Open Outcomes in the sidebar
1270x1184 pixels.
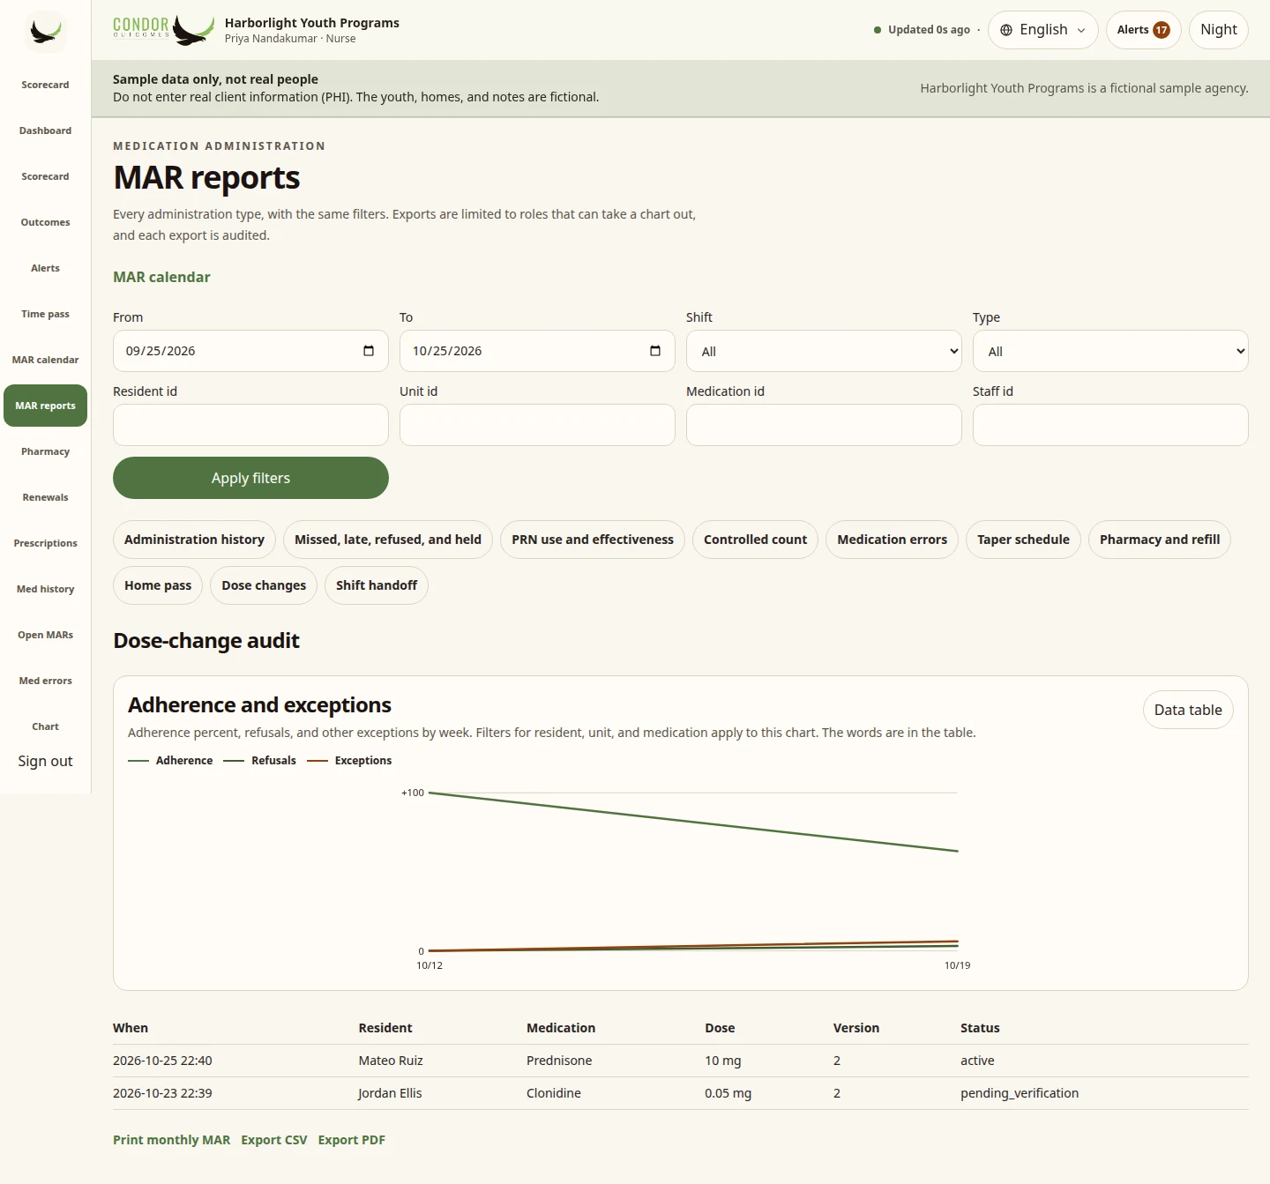pyautogui.click(x=45, y=222)
